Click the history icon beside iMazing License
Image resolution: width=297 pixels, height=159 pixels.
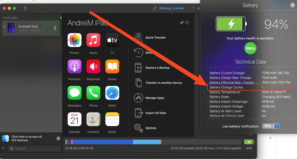point(193,8)
